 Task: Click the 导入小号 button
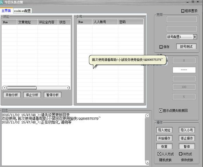(x=187, y=130)
